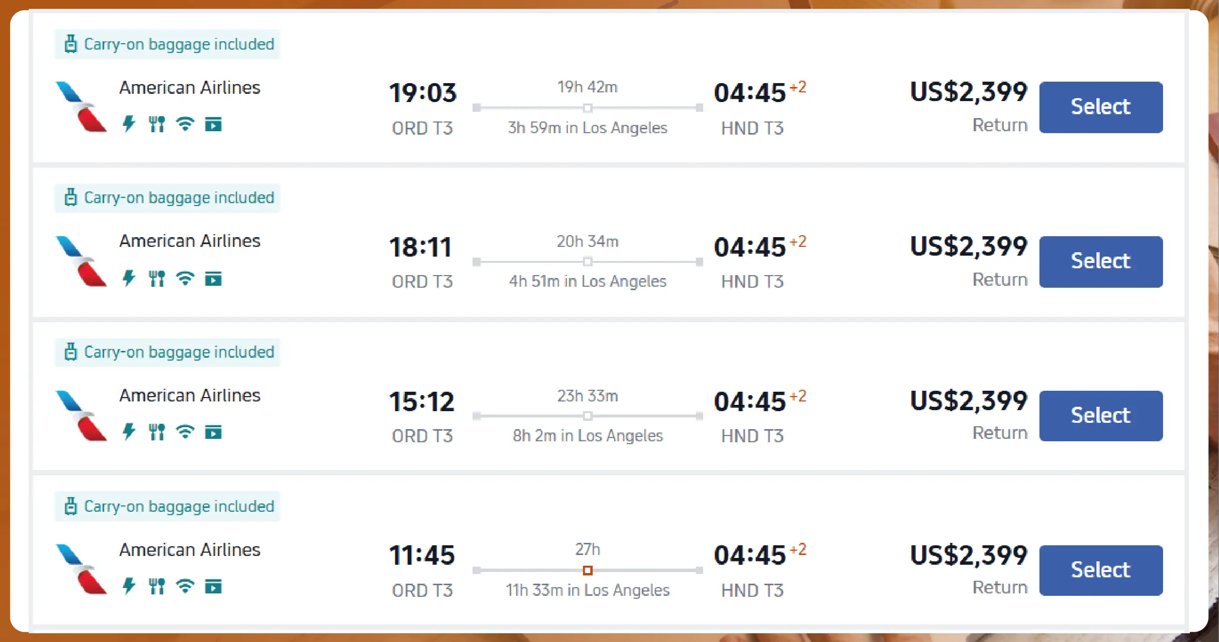Open "8h 2m in Los Angeles" layover details

587,436
